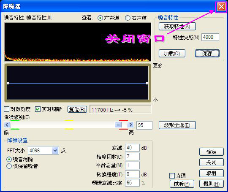Click the 保存 button to save the profile

(207, 53)
